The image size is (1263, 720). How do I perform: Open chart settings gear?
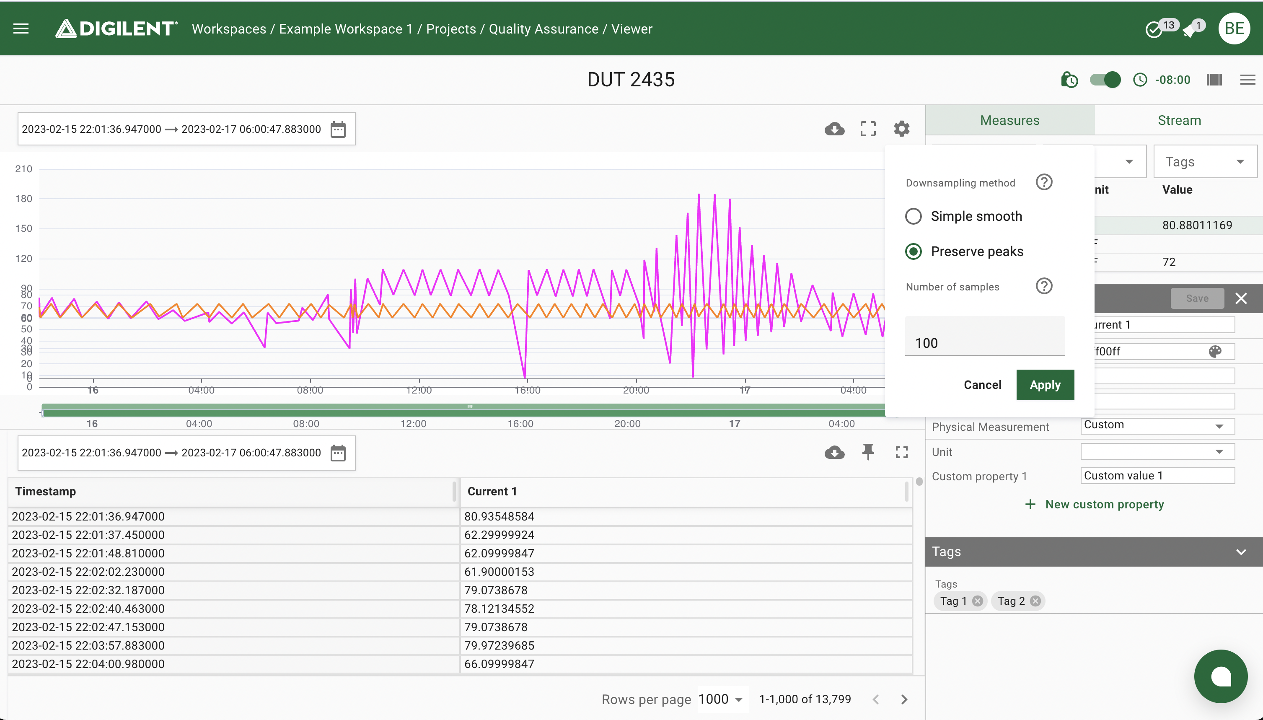tap(902, 129)
